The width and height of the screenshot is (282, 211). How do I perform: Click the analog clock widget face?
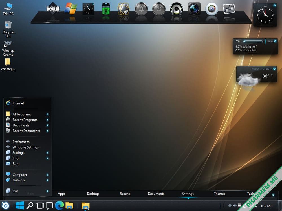click(265, 15)
